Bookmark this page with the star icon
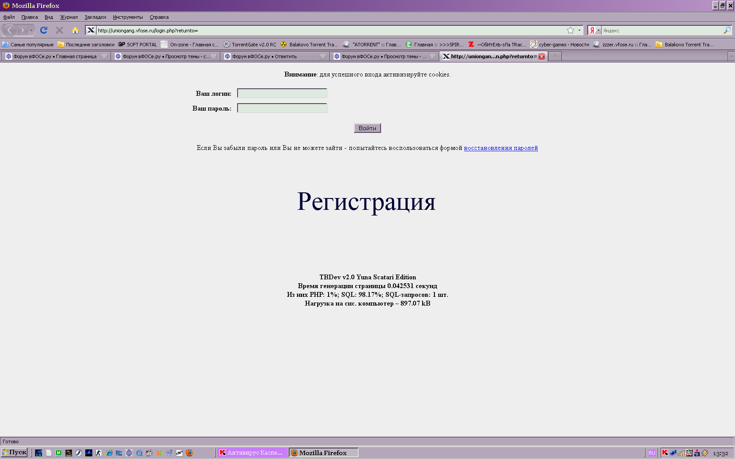Image resolution: width=735 pixels, height=459 pixels. (570, 30)
